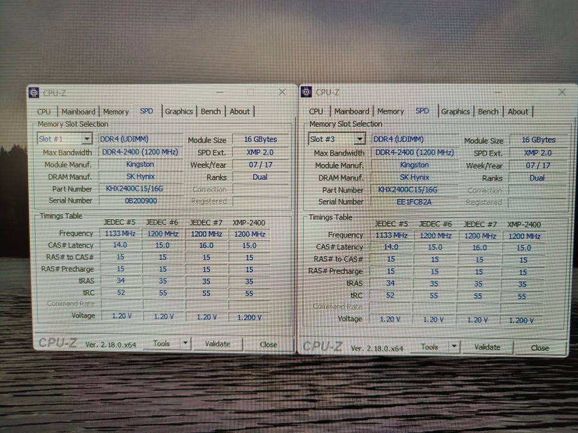The image size is (578, 433).
Task: Click part number KHX2400C15/16G in right window
Action: (414, 189)
